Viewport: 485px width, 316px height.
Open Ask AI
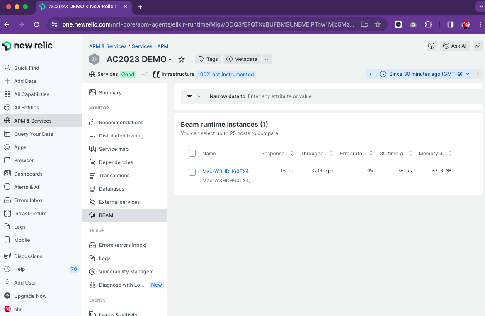tap(455, 46)
